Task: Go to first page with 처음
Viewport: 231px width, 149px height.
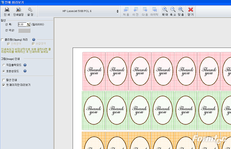Action: tap(126, 11)
